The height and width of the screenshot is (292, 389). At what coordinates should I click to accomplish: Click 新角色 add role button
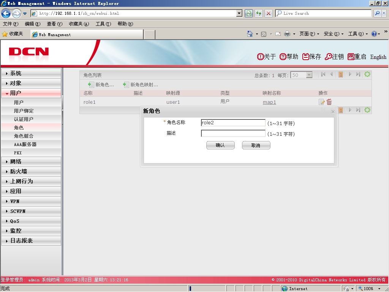click(x=101, y=85)
